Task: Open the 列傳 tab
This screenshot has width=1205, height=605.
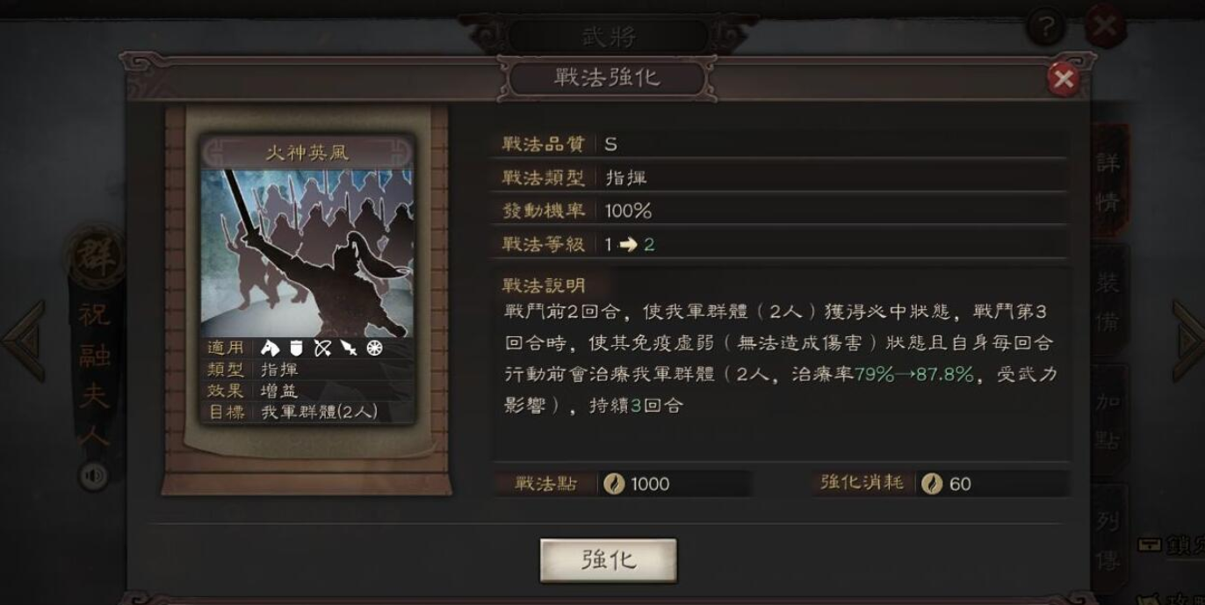Action: pyautogui.click(x=1108, y=540)
